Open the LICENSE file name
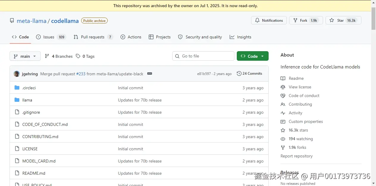 coord(30,149)
